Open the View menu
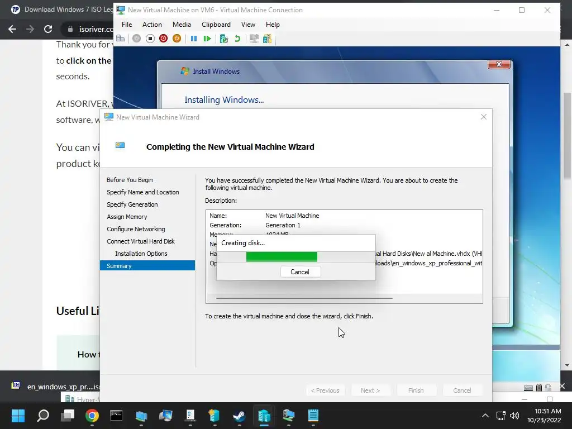The width and height of the screenshot is (572, 429). pyautogui.click(x=248, y=25)
